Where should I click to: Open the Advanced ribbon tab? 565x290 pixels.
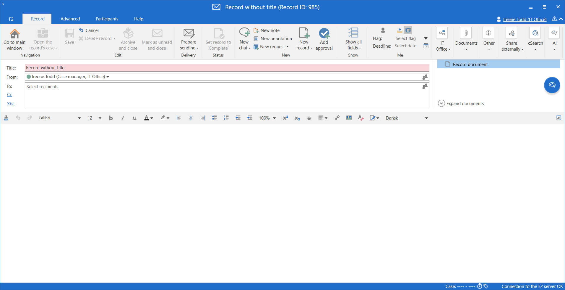click(70, 19)
